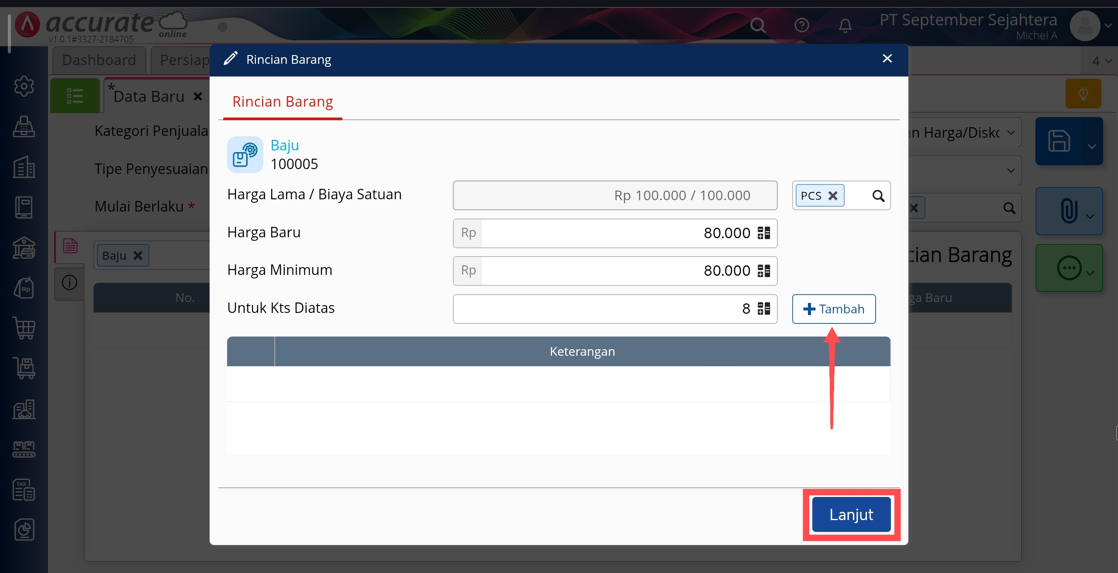The height and width of the screenshot is (573, 1118).
Task: Remove the PCS unit tag
Action: click(x=833, y=195)
